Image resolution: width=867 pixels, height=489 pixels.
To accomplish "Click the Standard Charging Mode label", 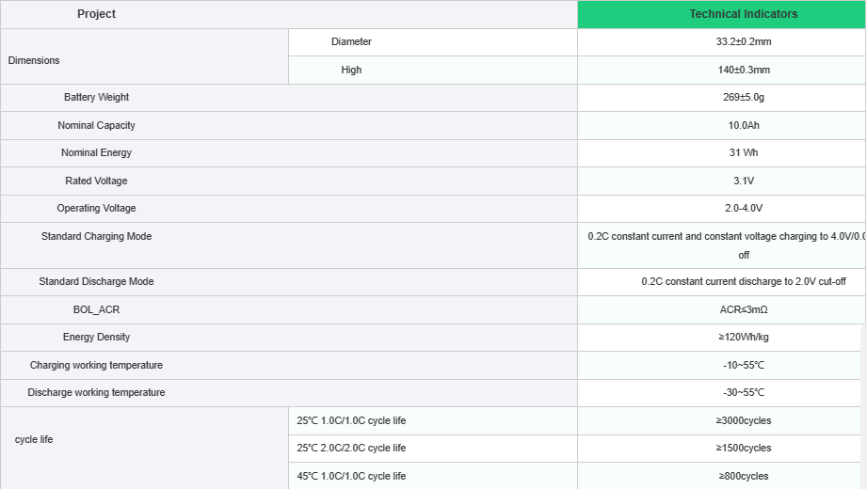I will tap(96, 237).
